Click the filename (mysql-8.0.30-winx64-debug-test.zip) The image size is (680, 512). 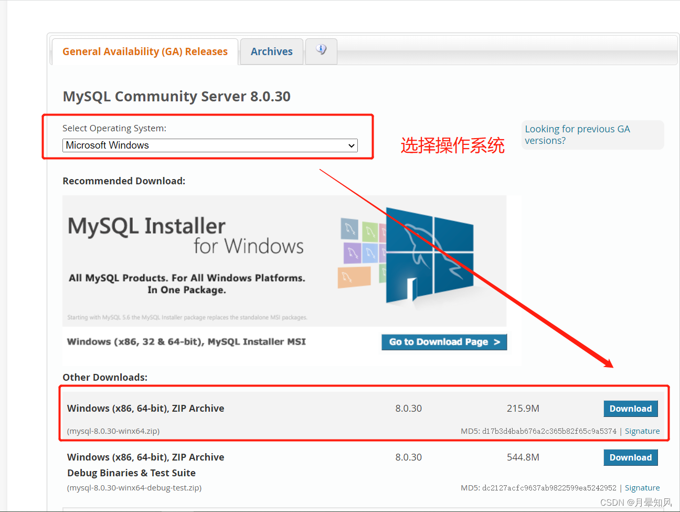tap(134, 488)
